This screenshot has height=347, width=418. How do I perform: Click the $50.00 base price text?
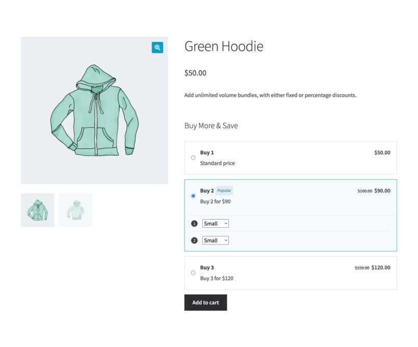195,73
